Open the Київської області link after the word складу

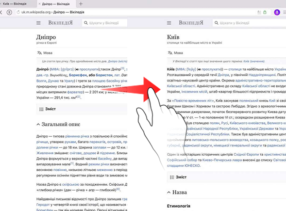click(x=256, y=86)
